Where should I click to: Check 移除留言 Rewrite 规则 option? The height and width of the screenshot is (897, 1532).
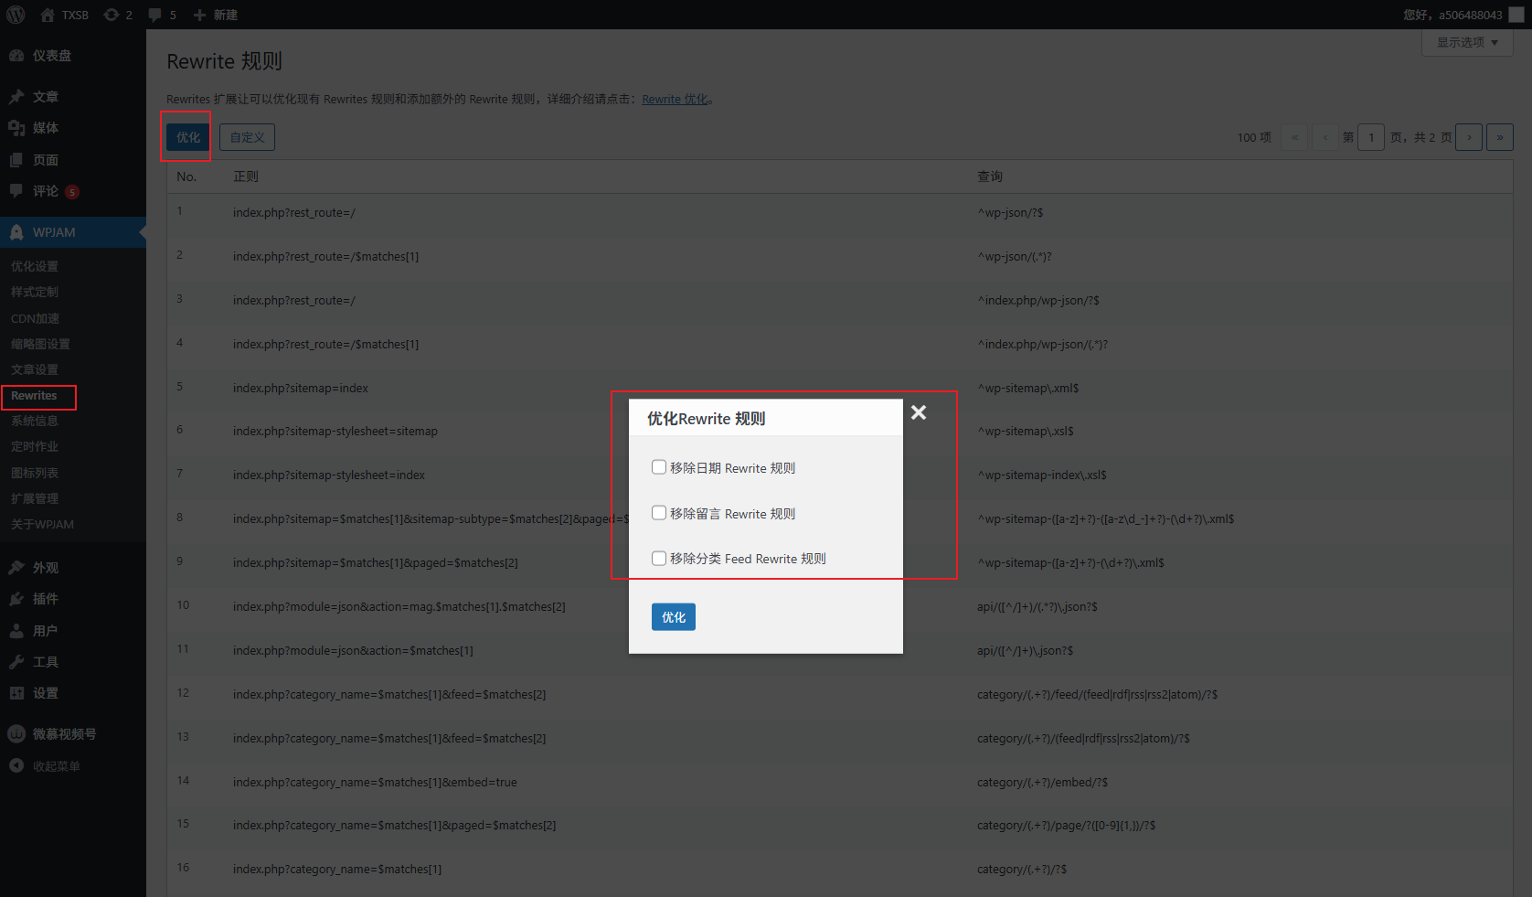point(659,513)
